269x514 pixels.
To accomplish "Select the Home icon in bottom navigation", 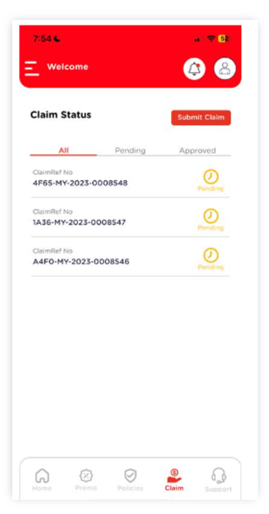I will (42, 475).
